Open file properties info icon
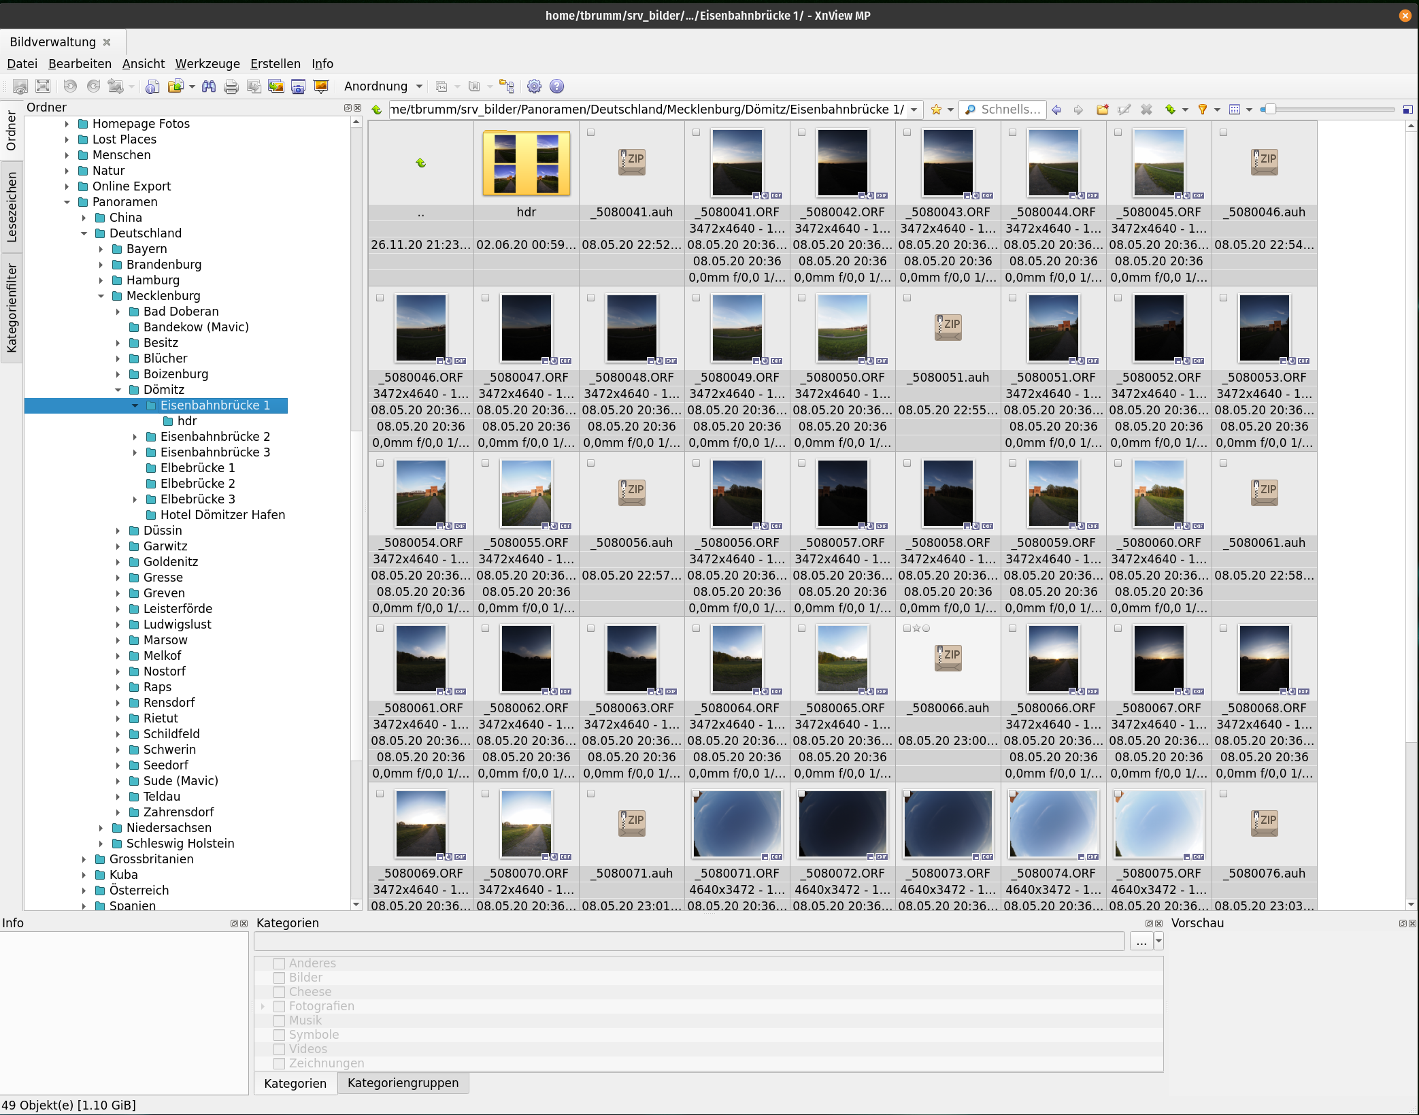Image resolution: width=1419 pixels, height=1115 pixels. point(152,86)
